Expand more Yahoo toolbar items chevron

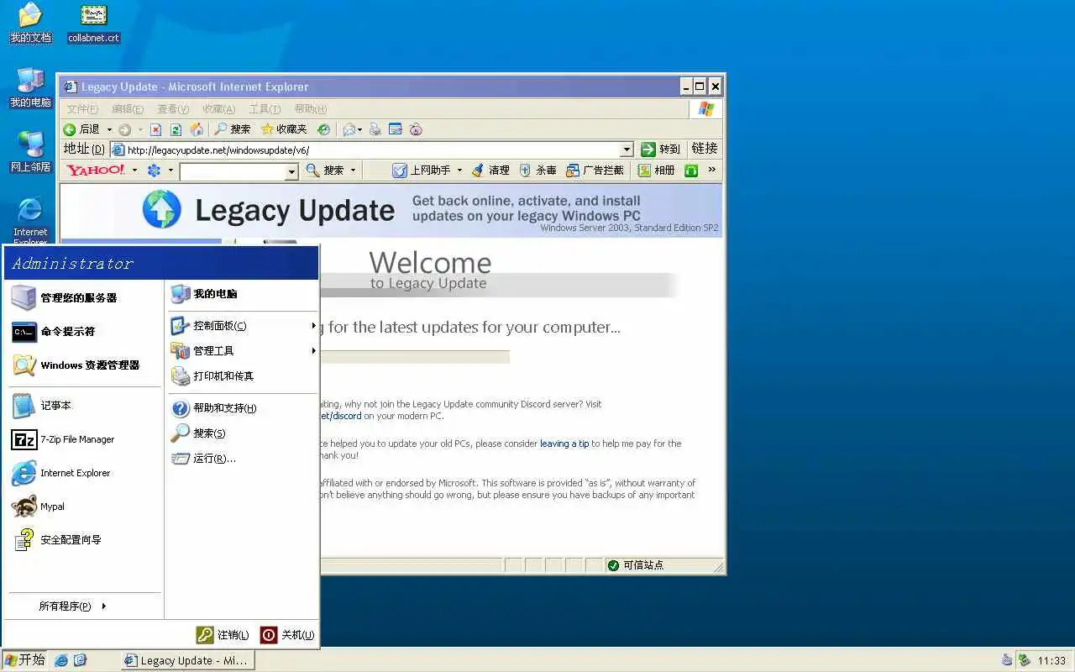[x=712, y=170]
